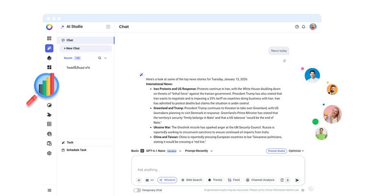Click 'Greenland and Trump:' text
387x196 pixels.
point(168,108)
